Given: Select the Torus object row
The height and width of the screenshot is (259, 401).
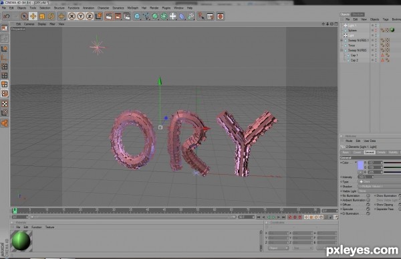Looking at the screenshot, I should click(x=352, y=46).
